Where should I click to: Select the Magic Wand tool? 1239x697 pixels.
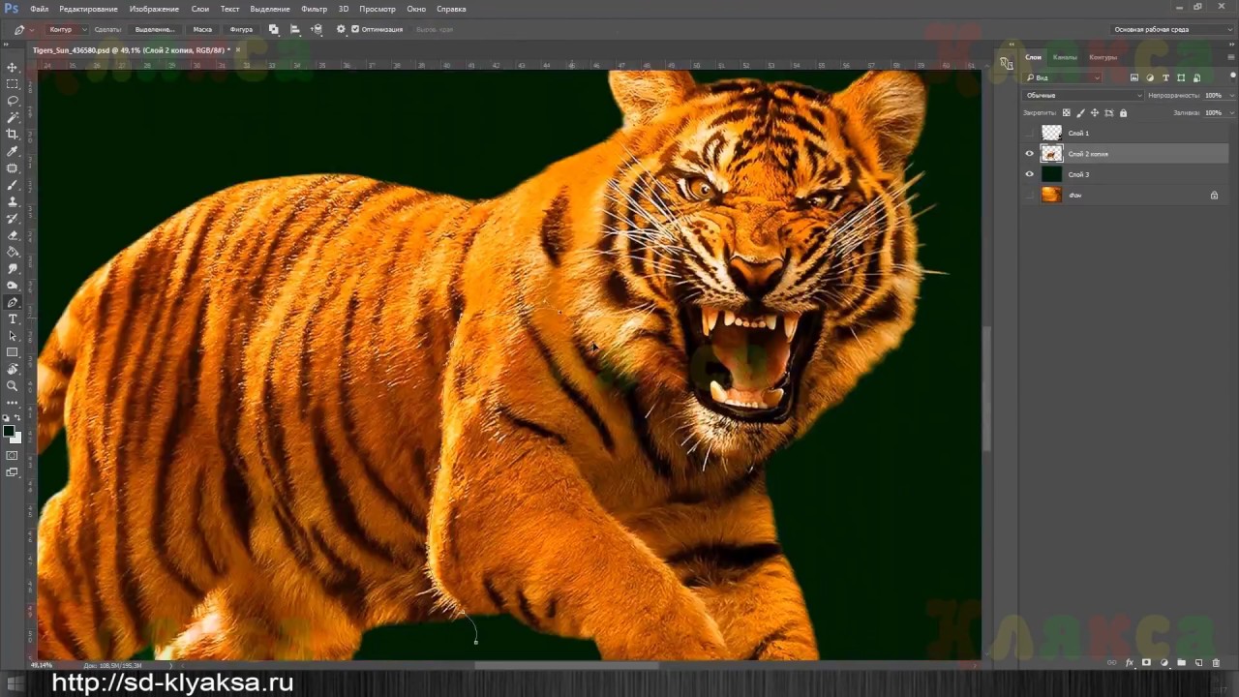point(13,117)
